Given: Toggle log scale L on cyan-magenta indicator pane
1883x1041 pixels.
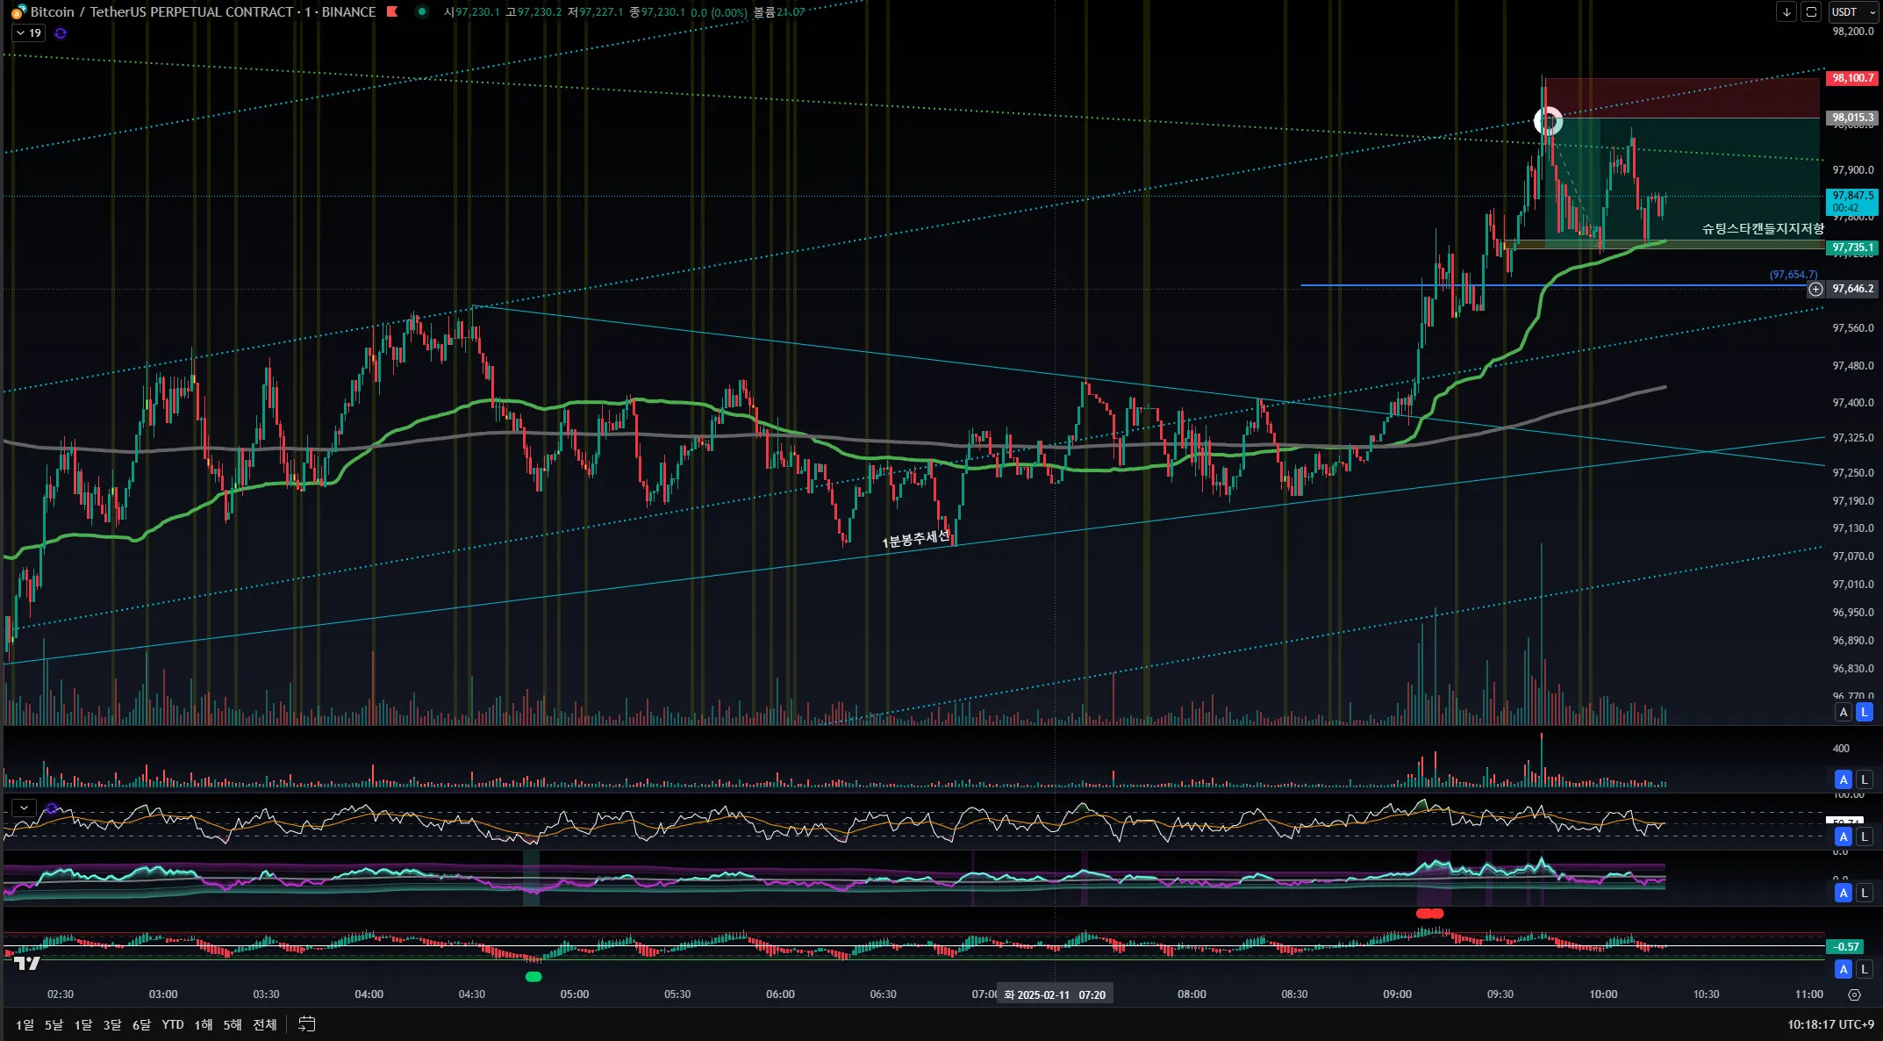Looking at the screenshot, I should pos(1865,893).
